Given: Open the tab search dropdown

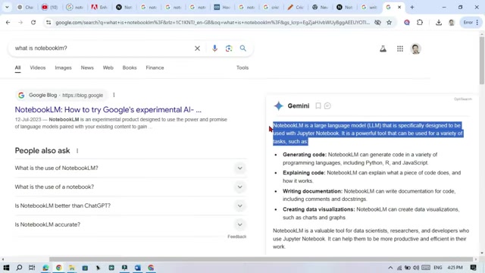Looking at the screenshot, I should pos(7,7).
